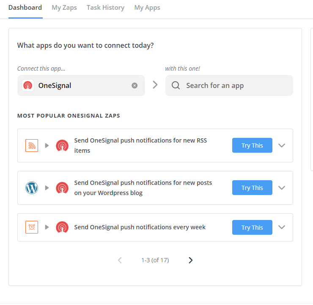Screen dimensions: 313x305
Task: Open the My Apps tab
Action: point(147,8)
